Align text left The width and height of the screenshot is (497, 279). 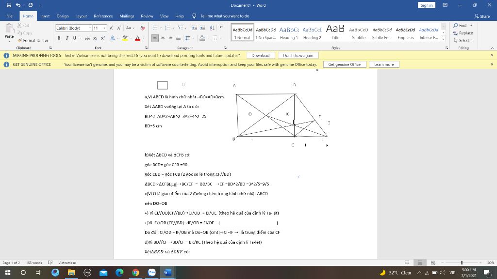tap(155, 38)
